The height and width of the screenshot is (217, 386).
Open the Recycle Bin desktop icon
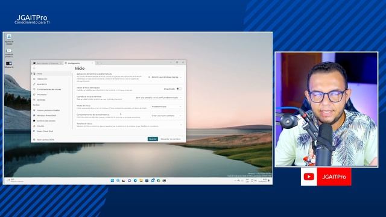[9, 39]
